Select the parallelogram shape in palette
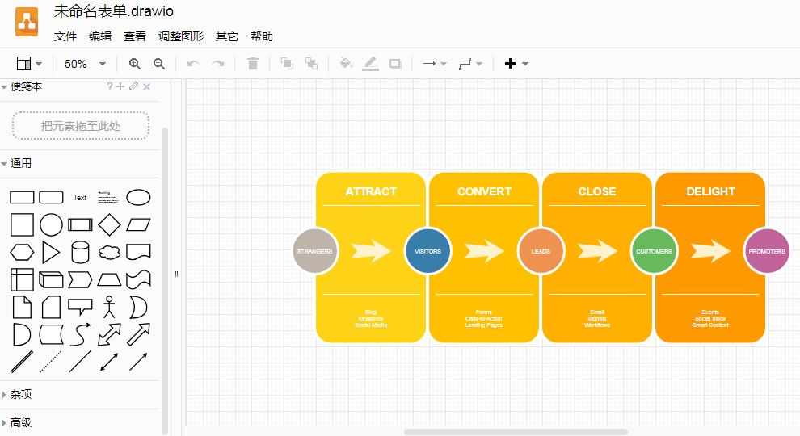Screen dimensions: 800x436 tap(138, 225)
